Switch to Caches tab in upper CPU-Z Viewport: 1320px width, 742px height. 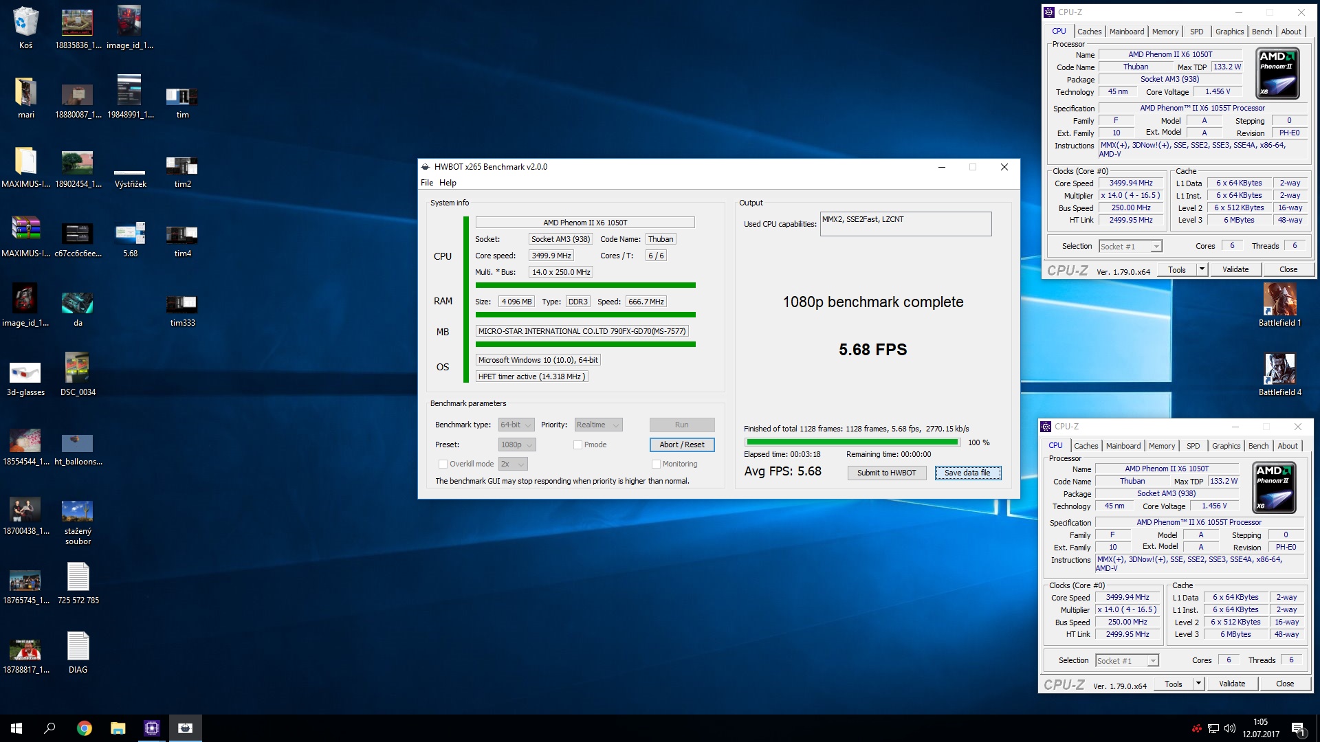coord(1089,32)
